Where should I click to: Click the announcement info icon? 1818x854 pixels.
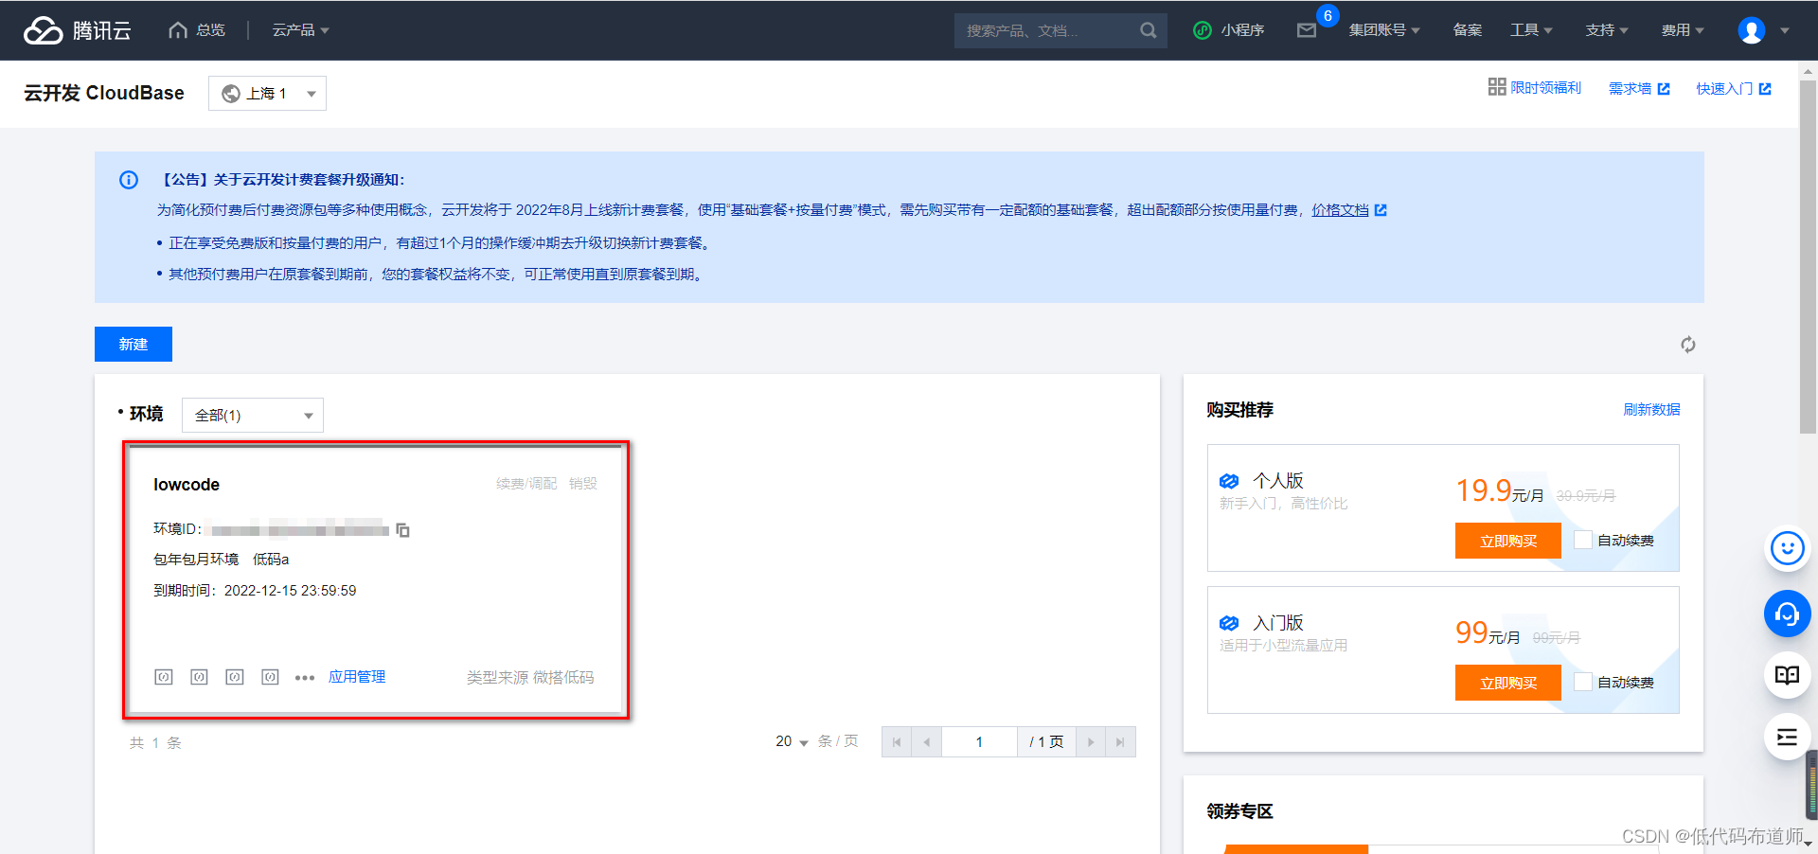click(129, 180)
